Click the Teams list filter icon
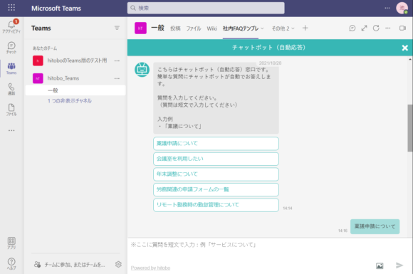Image resolution: width=413 pixels, height=274 pixels. [117, 28]
